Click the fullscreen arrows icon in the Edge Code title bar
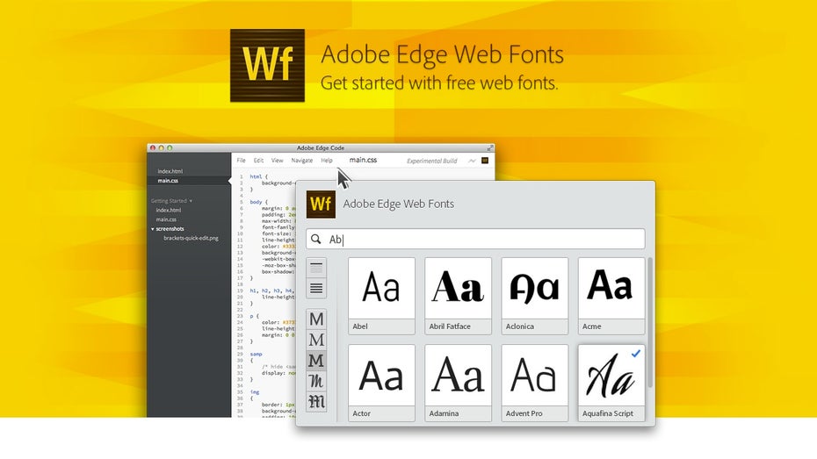Image resolution: width=817 pixels, height=459 pixels. 490,147
